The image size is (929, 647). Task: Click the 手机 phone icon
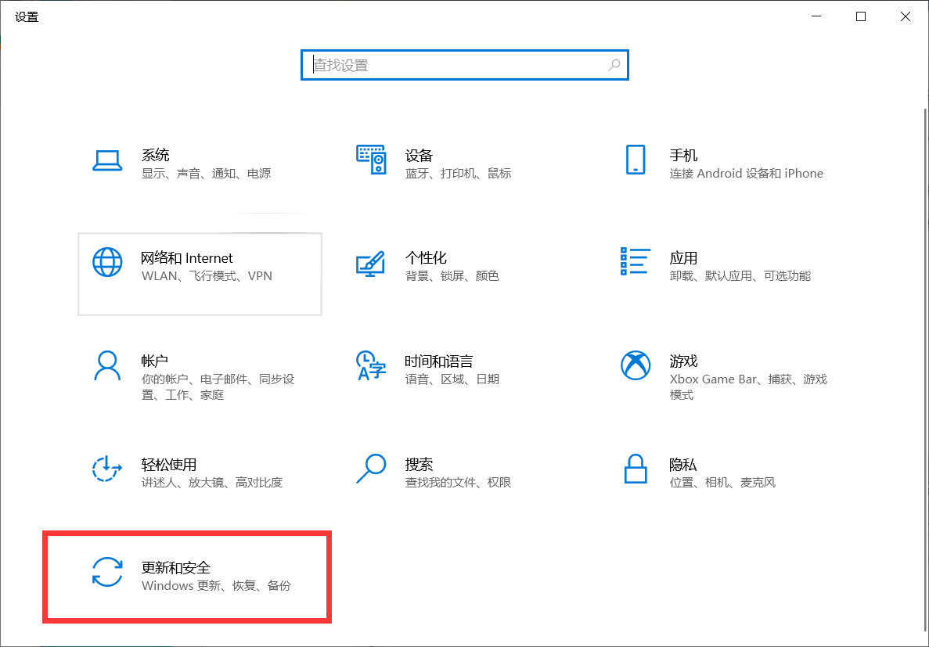click(635, 160)
